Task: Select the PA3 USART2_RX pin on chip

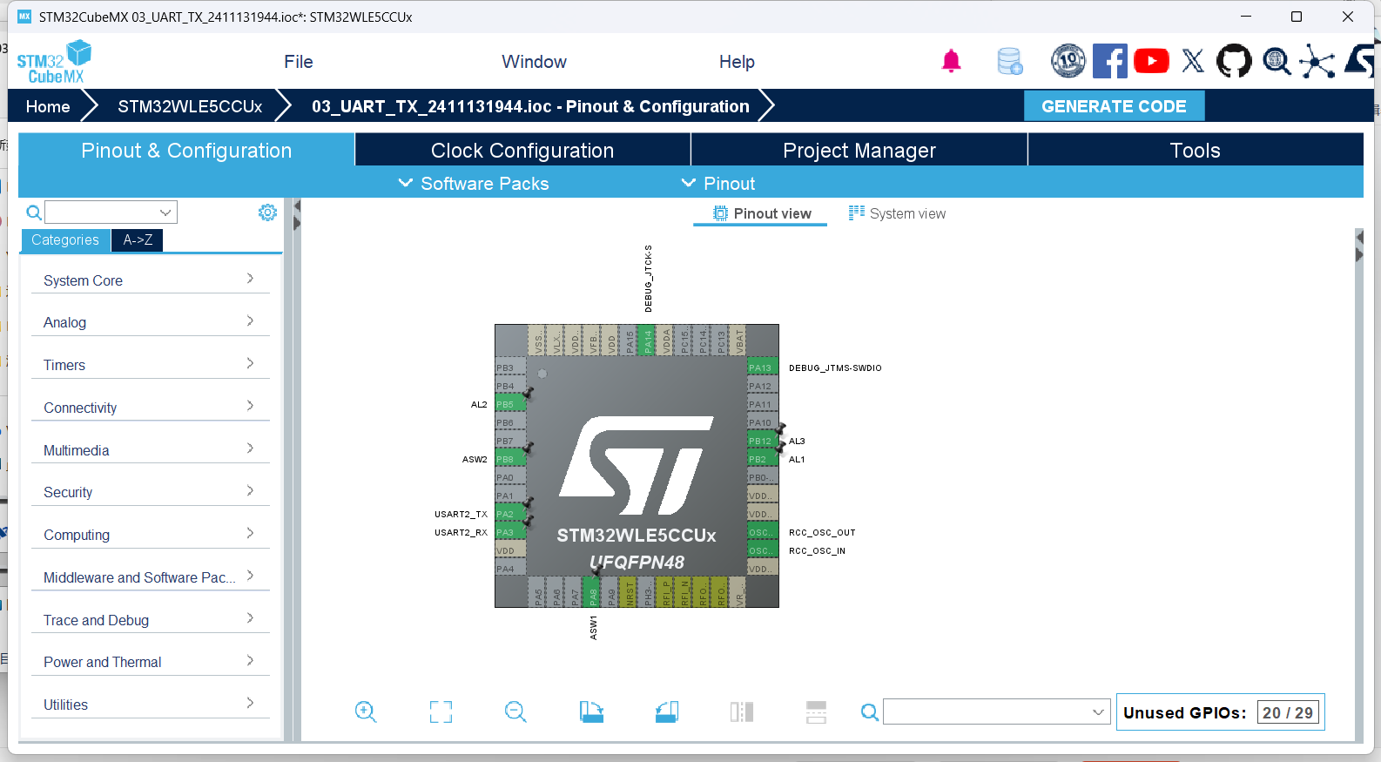Action: pos(510,532)
